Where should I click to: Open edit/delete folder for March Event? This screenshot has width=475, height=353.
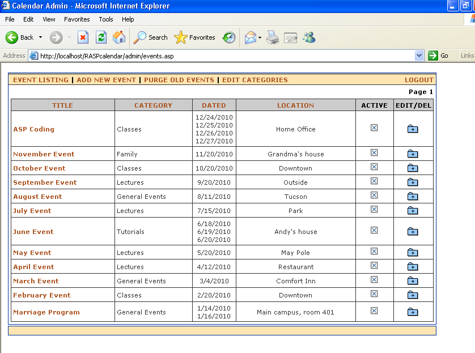click(x=413, y=280)
